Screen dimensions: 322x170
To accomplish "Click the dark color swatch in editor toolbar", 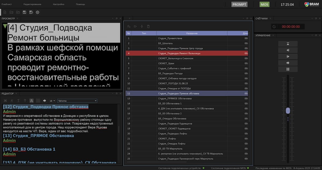I will tap(38, 101).
